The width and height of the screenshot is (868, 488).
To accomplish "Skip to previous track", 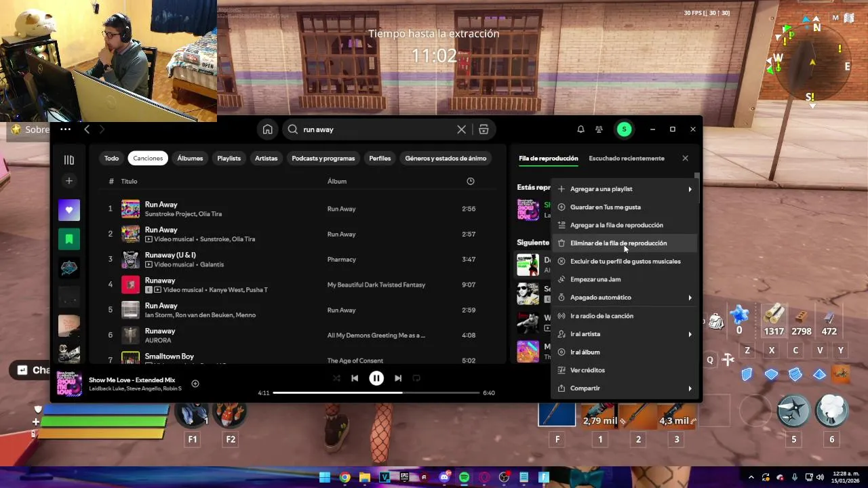I will pos(355,378).
